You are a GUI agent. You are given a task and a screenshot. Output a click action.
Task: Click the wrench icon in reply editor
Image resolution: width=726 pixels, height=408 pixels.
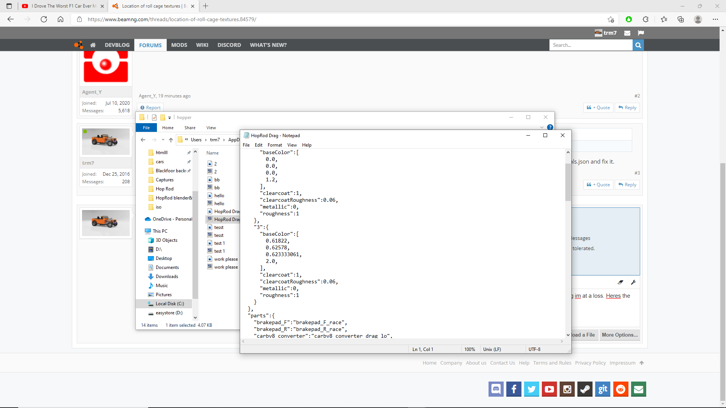pyautogui.click(x=633, y=282)
